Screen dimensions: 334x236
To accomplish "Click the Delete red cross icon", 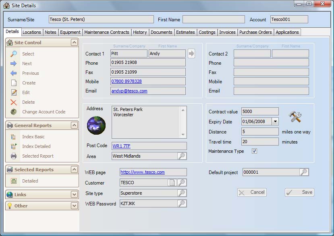I will (x=14, y=102).
